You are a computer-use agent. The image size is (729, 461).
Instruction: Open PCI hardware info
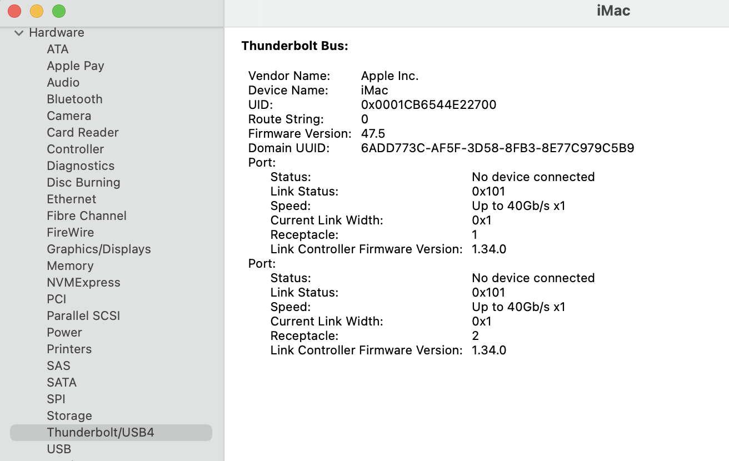point(57,299)
